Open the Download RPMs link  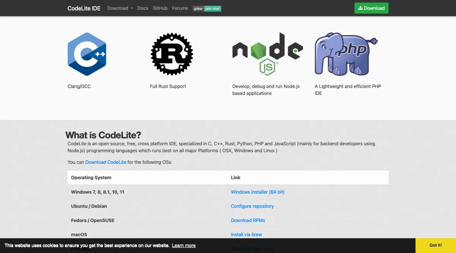coord(248,220)
